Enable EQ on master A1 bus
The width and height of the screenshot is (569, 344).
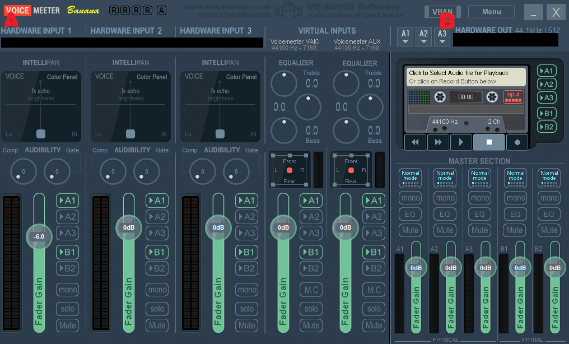[410, 214]
